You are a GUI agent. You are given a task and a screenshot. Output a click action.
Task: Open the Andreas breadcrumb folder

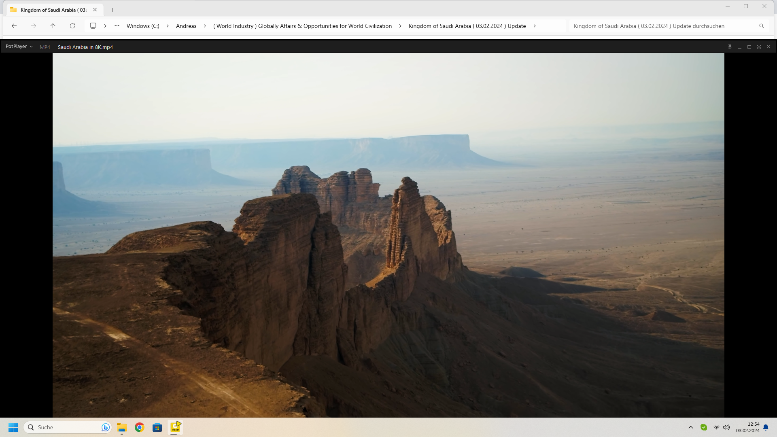186,26
